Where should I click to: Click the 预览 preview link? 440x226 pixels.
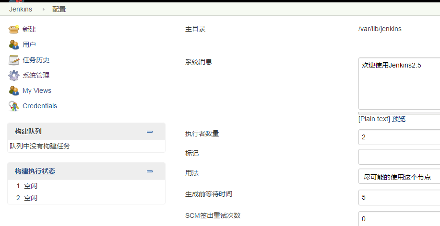click(x=399, y=119)
